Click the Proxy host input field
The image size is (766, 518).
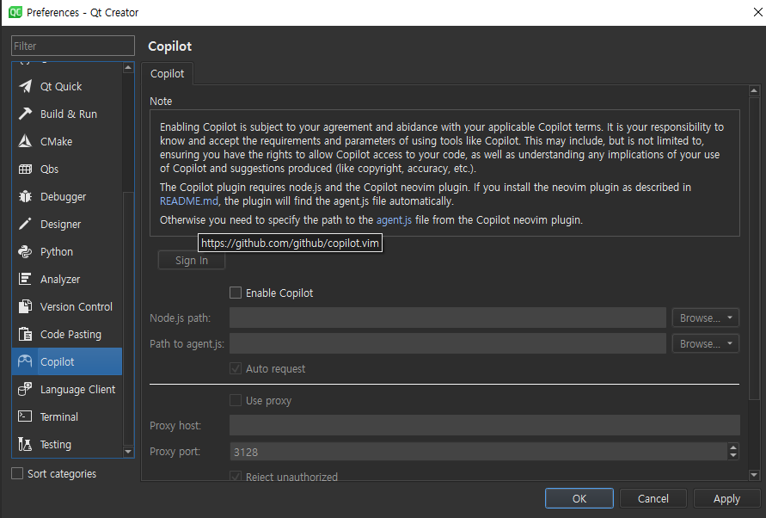[485, 426]
